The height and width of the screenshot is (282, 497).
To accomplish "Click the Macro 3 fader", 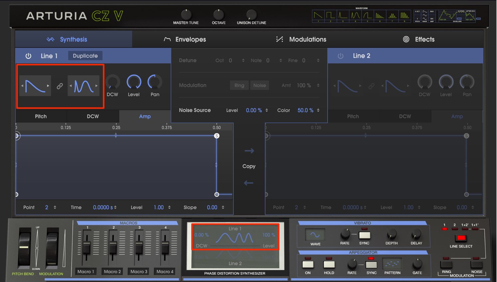I will [x=139, y=248].
